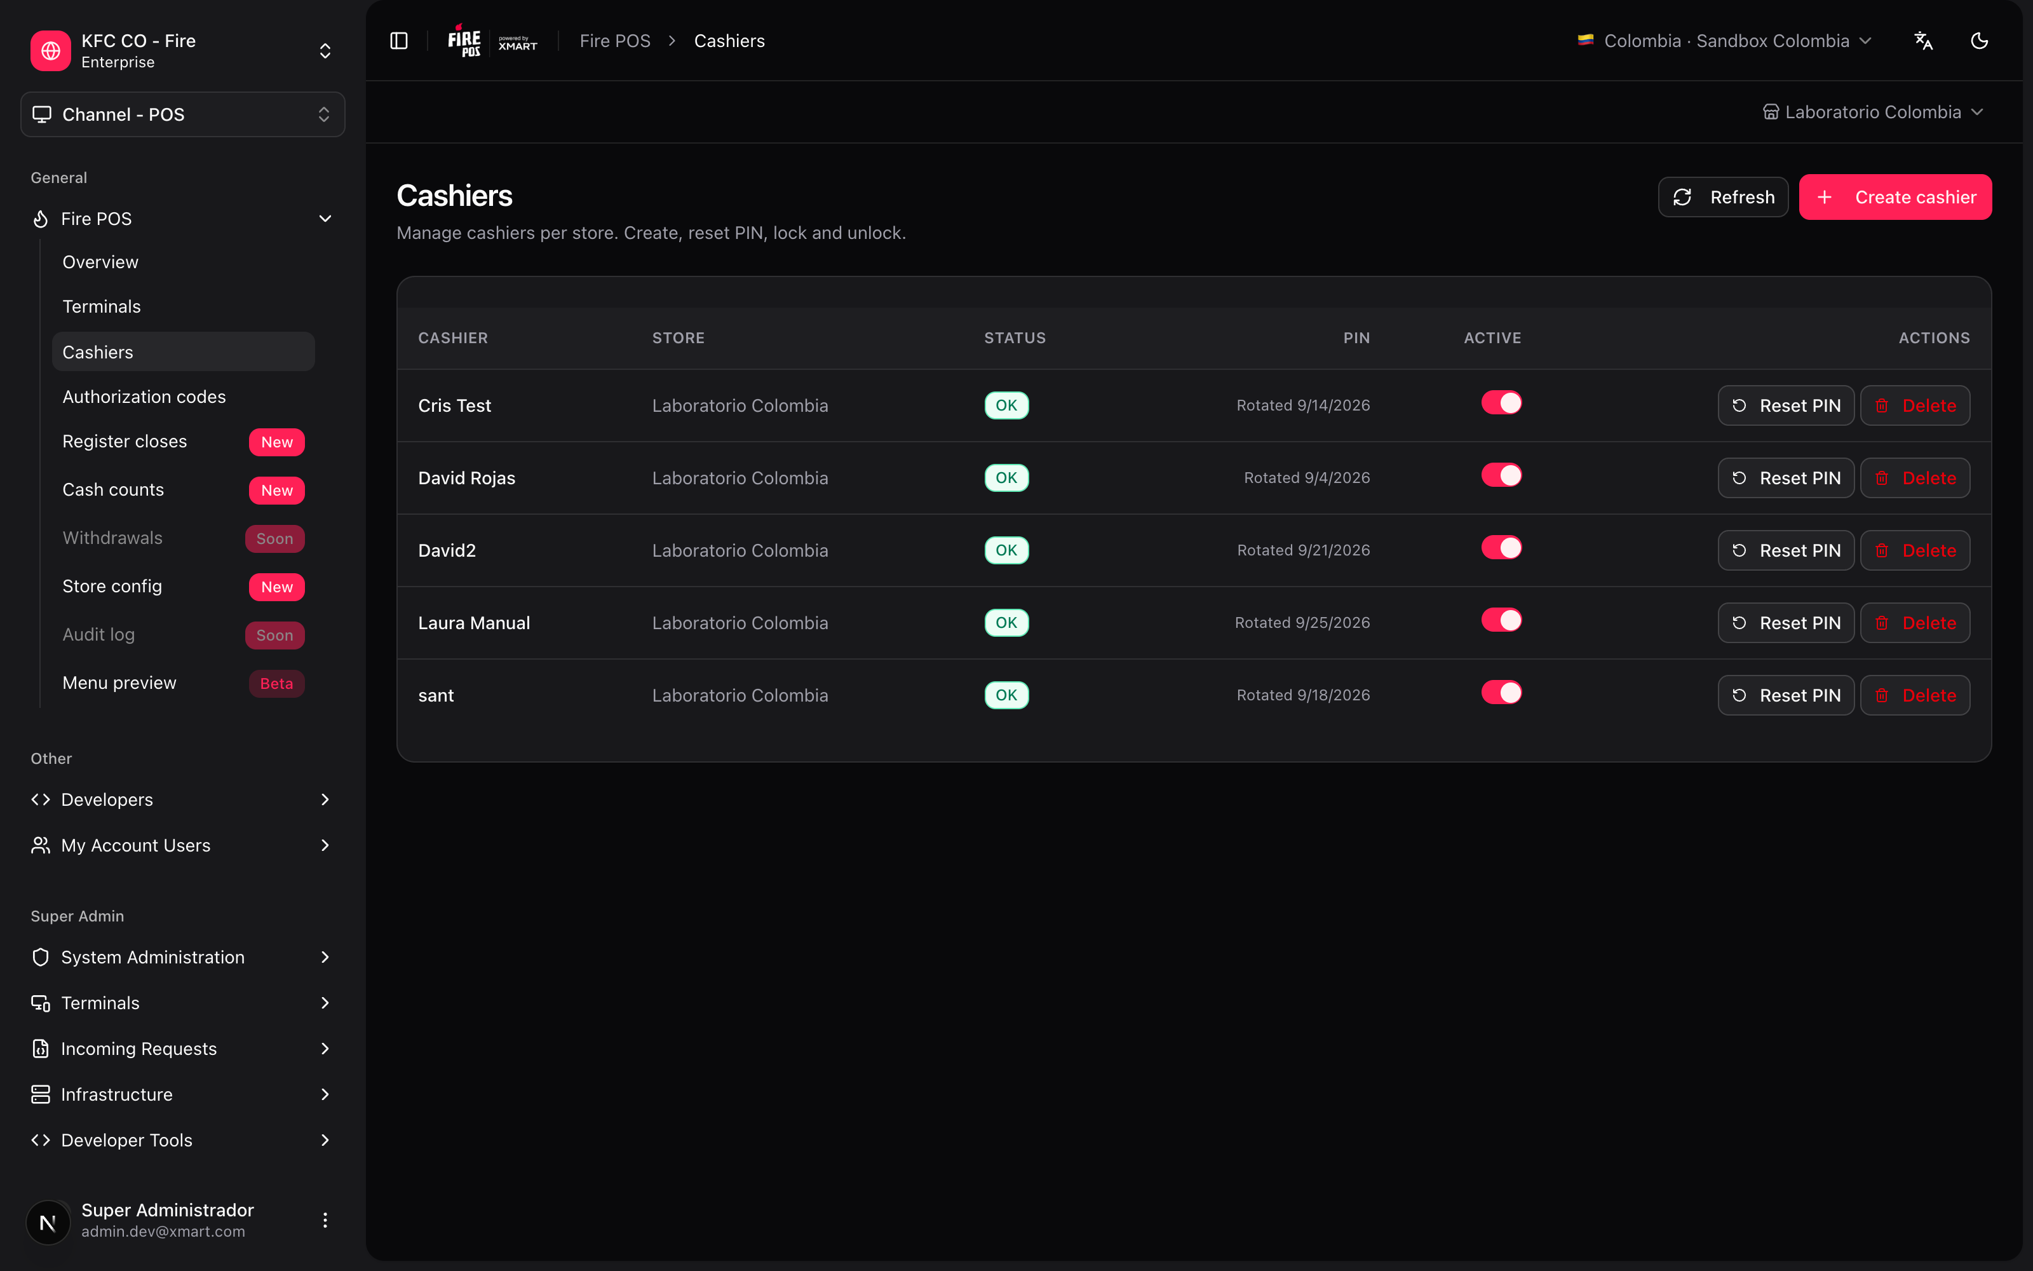Open the Menu preview menu item
The width and height of the screenshot is (2033, 1271).
183,683
